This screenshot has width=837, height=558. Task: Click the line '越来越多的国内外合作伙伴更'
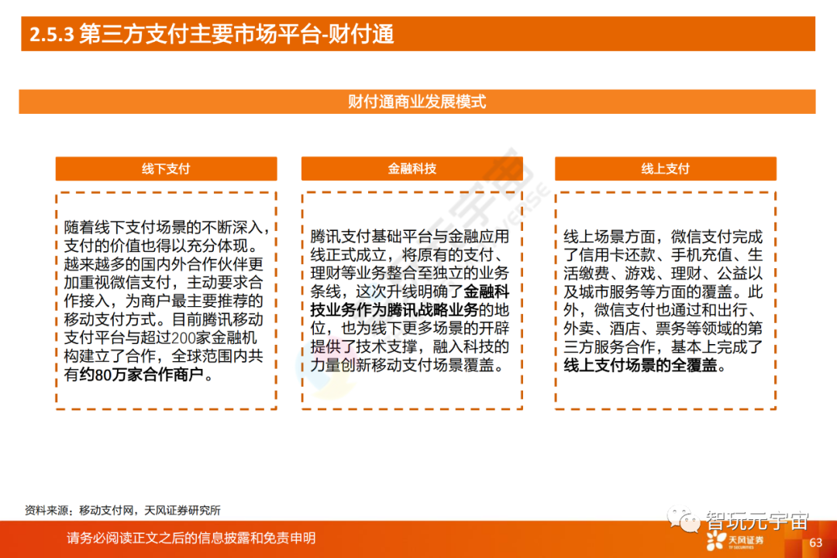[164, 263]
